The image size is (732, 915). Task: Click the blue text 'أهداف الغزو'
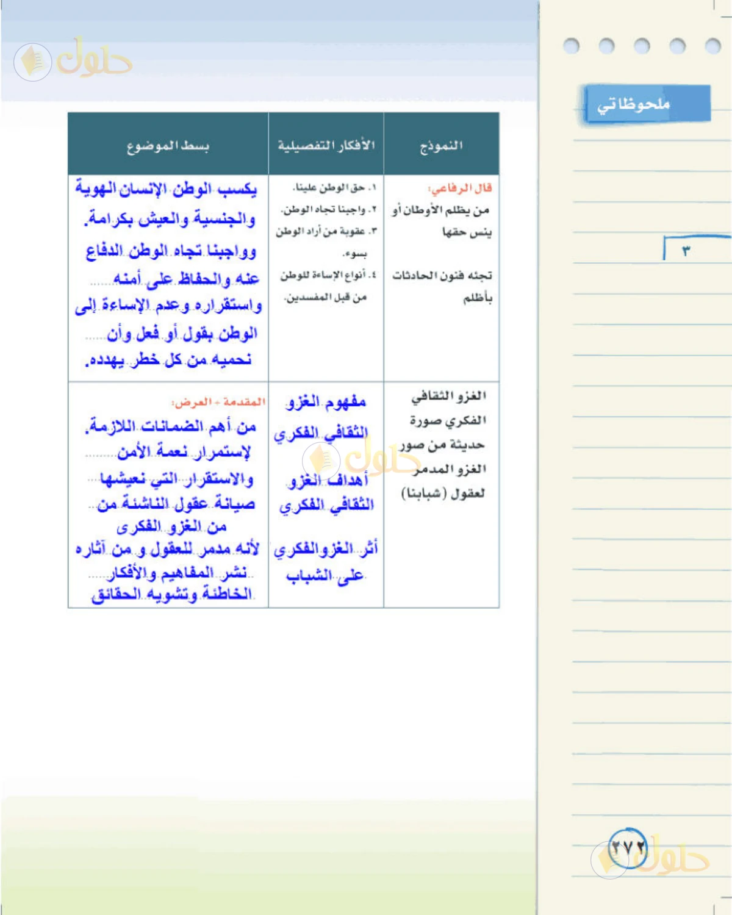[328, 481]
